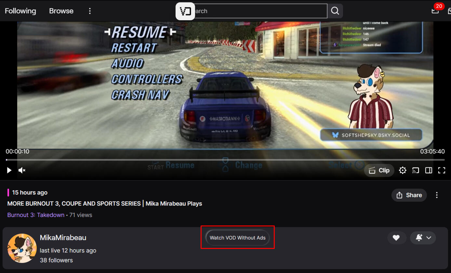
Task: Click the VD extension logo icon
Action: (x=185, y=11)
